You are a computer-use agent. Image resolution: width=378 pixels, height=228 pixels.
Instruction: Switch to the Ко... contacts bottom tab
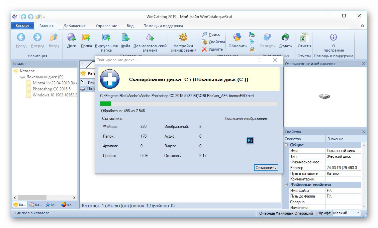[x=68, y=205]
